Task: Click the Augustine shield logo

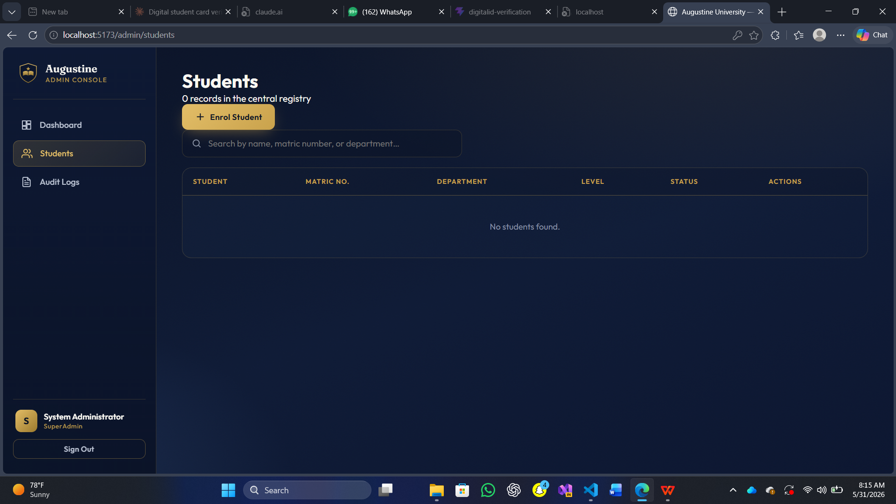Action: point(28,73)
